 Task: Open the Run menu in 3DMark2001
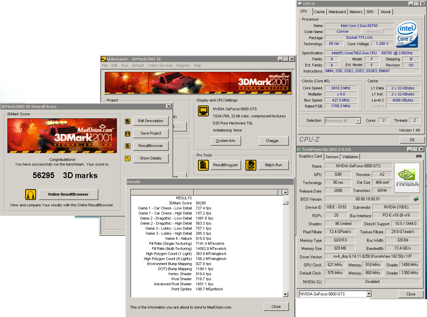point(125,65)
